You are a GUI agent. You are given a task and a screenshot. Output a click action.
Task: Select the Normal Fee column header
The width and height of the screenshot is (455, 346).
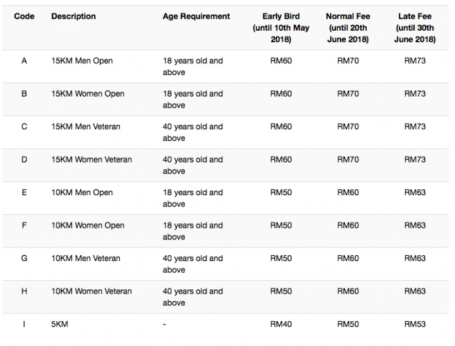(x=348, y=28)
